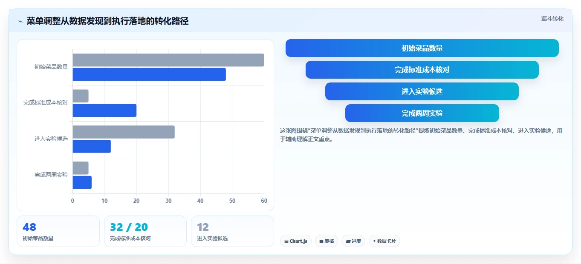
Task: Click the 完成两周实验 chart axis label
Action: (51, 175)
